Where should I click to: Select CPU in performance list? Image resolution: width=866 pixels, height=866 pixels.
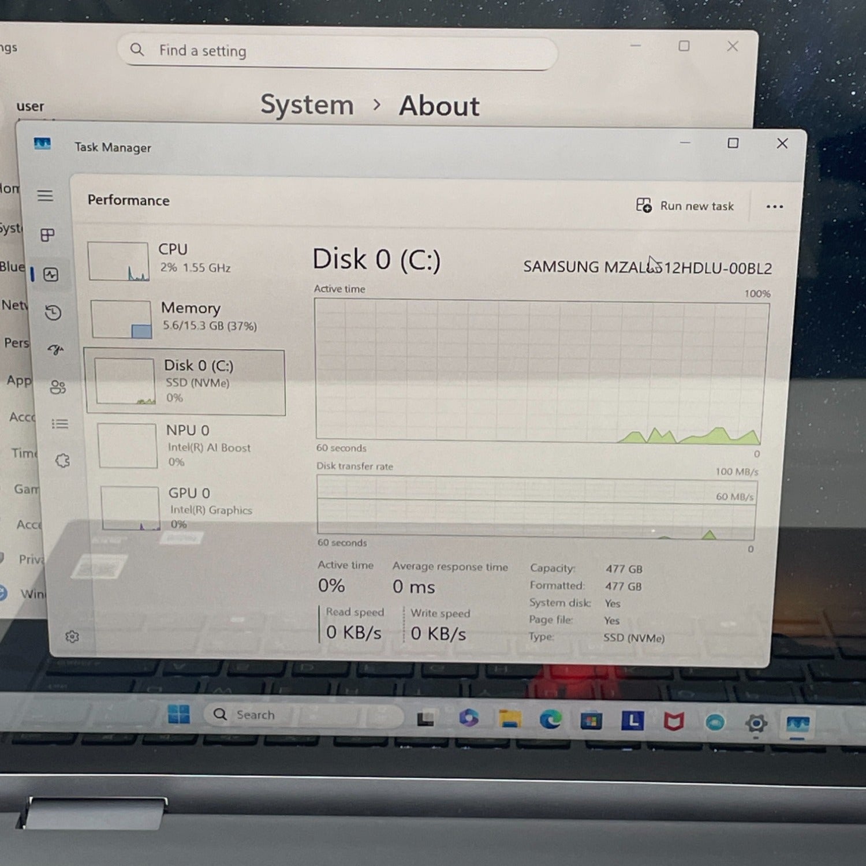[x=185, y=260]
